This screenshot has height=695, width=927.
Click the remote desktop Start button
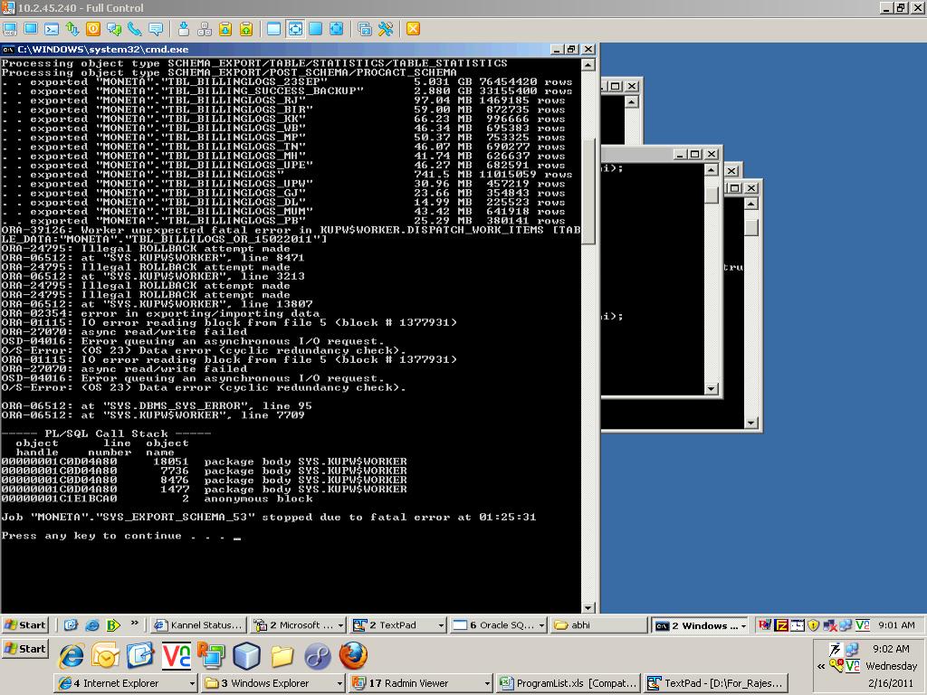(x=26, y=625)
